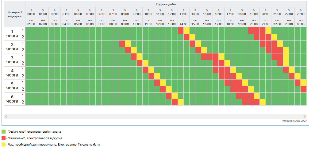
Task: Click red 23:30 cell in 5 черга subqueue 2
Action: point(303,89)
